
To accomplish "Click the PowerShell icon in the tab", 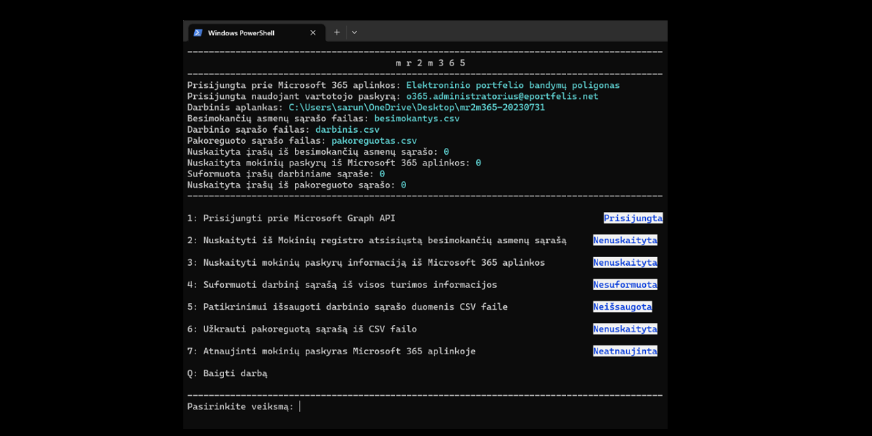I will click(198, 33).
